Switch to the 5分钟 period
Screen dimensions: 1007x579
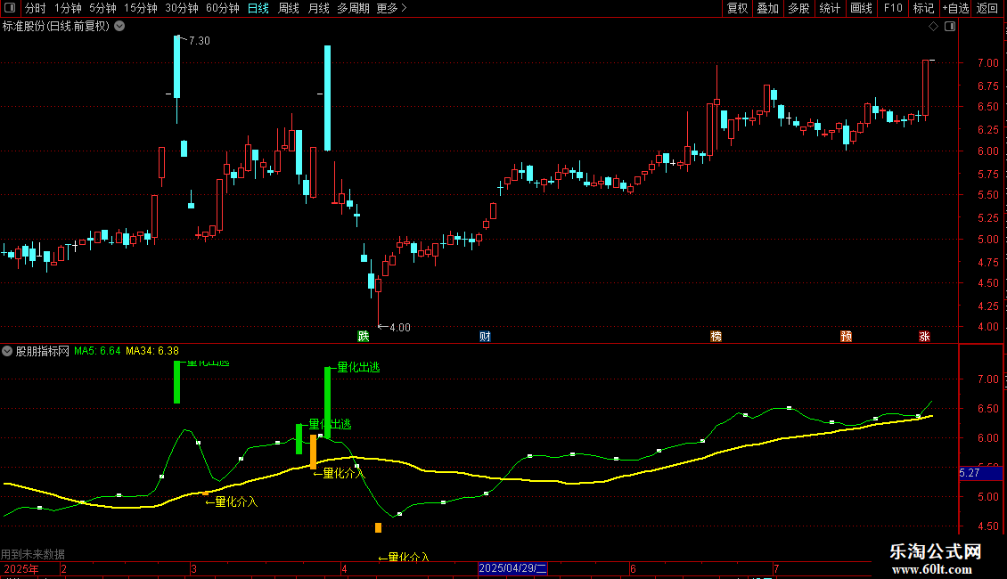click(x=102, y=8)
